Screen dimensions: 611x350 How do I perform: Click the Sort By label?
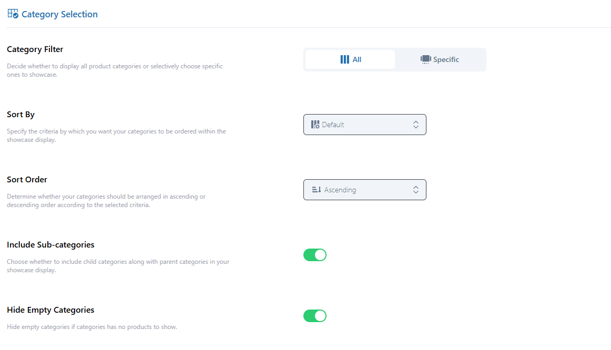coord(21,115)
